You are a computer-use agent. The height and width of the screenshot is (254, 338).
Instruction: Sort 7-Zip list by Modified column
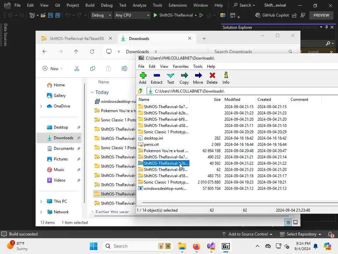(239, 99)
